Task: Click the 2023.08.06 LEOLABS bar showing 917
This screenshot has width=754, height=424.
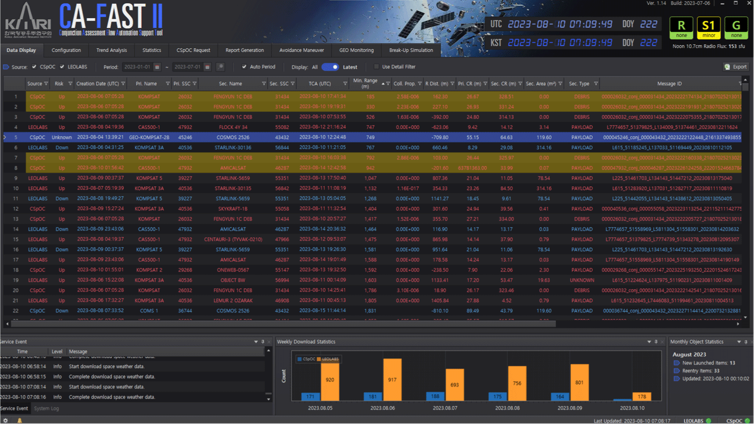Action: 392,380
